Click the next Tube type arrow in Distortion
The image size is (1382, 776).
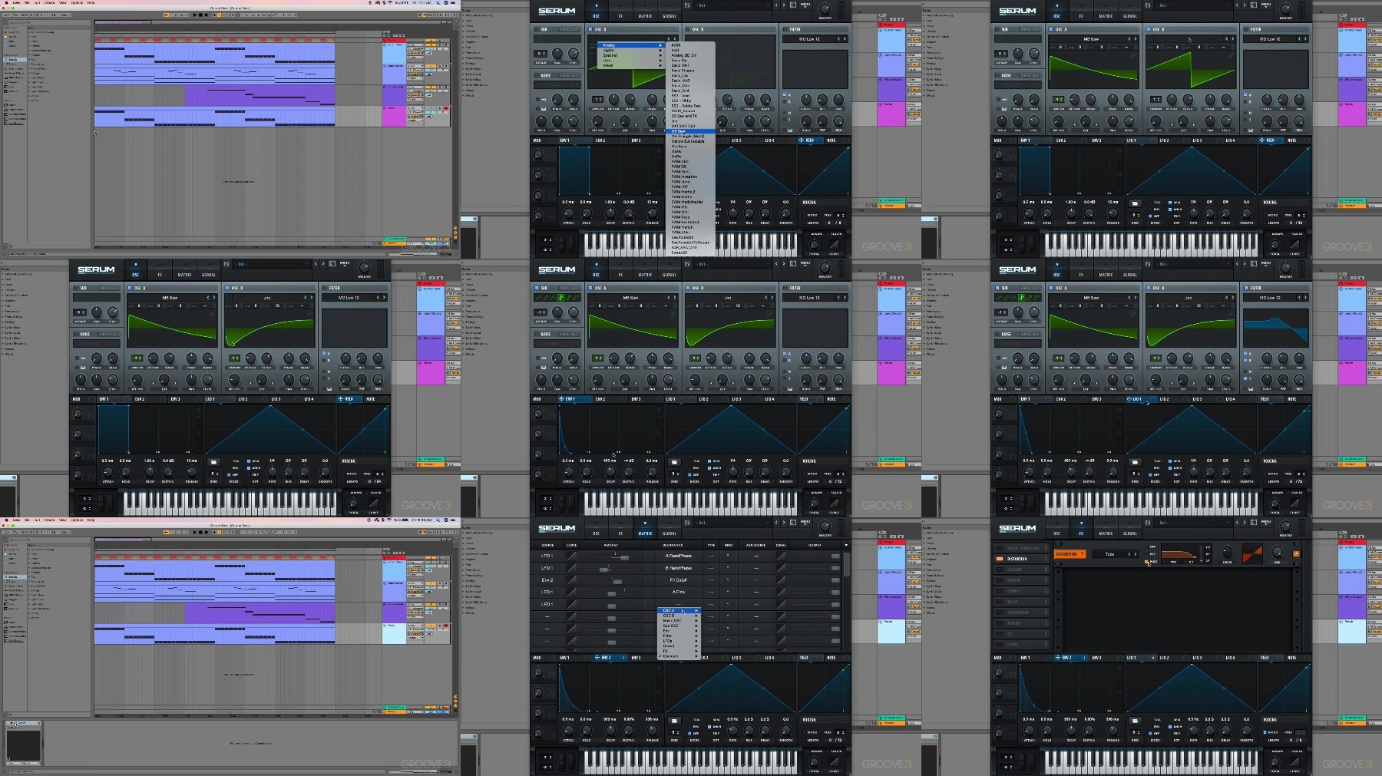tap(1135, 554)
